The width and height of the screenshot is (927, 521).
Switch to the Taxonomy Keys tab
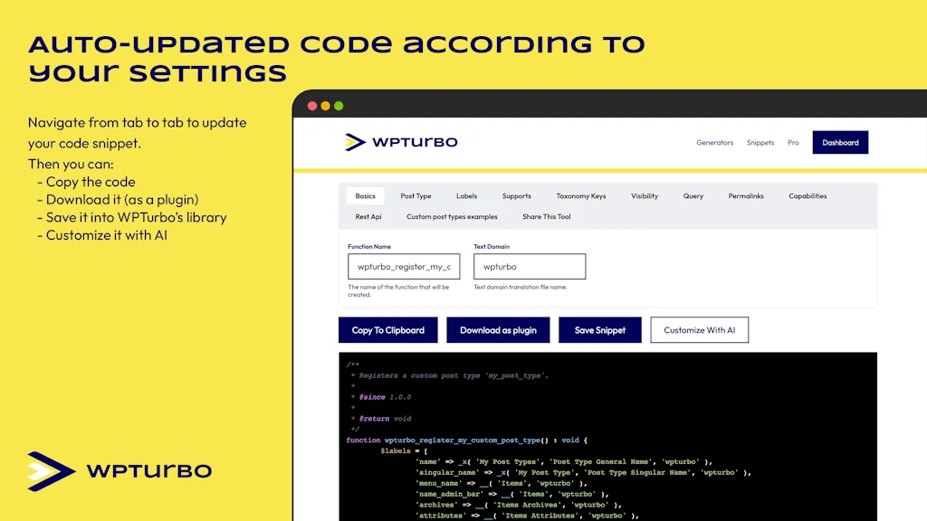(581, 195)
